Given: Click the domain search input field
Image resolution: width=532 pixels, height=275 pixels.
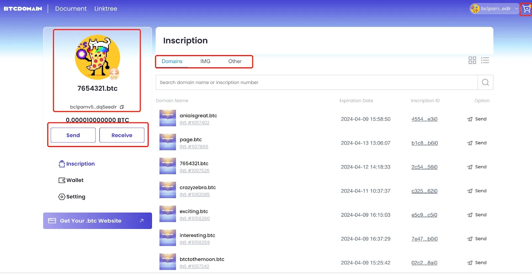Looking at the screenshot, I should 317,82.
